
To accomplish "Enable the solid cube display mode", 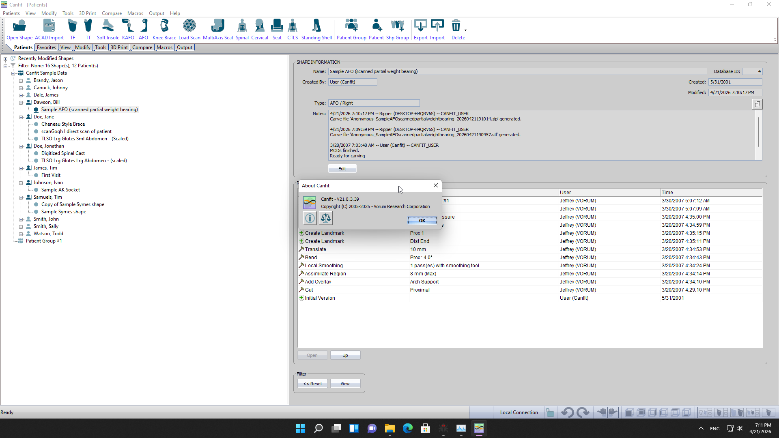I will coord(629,412).
